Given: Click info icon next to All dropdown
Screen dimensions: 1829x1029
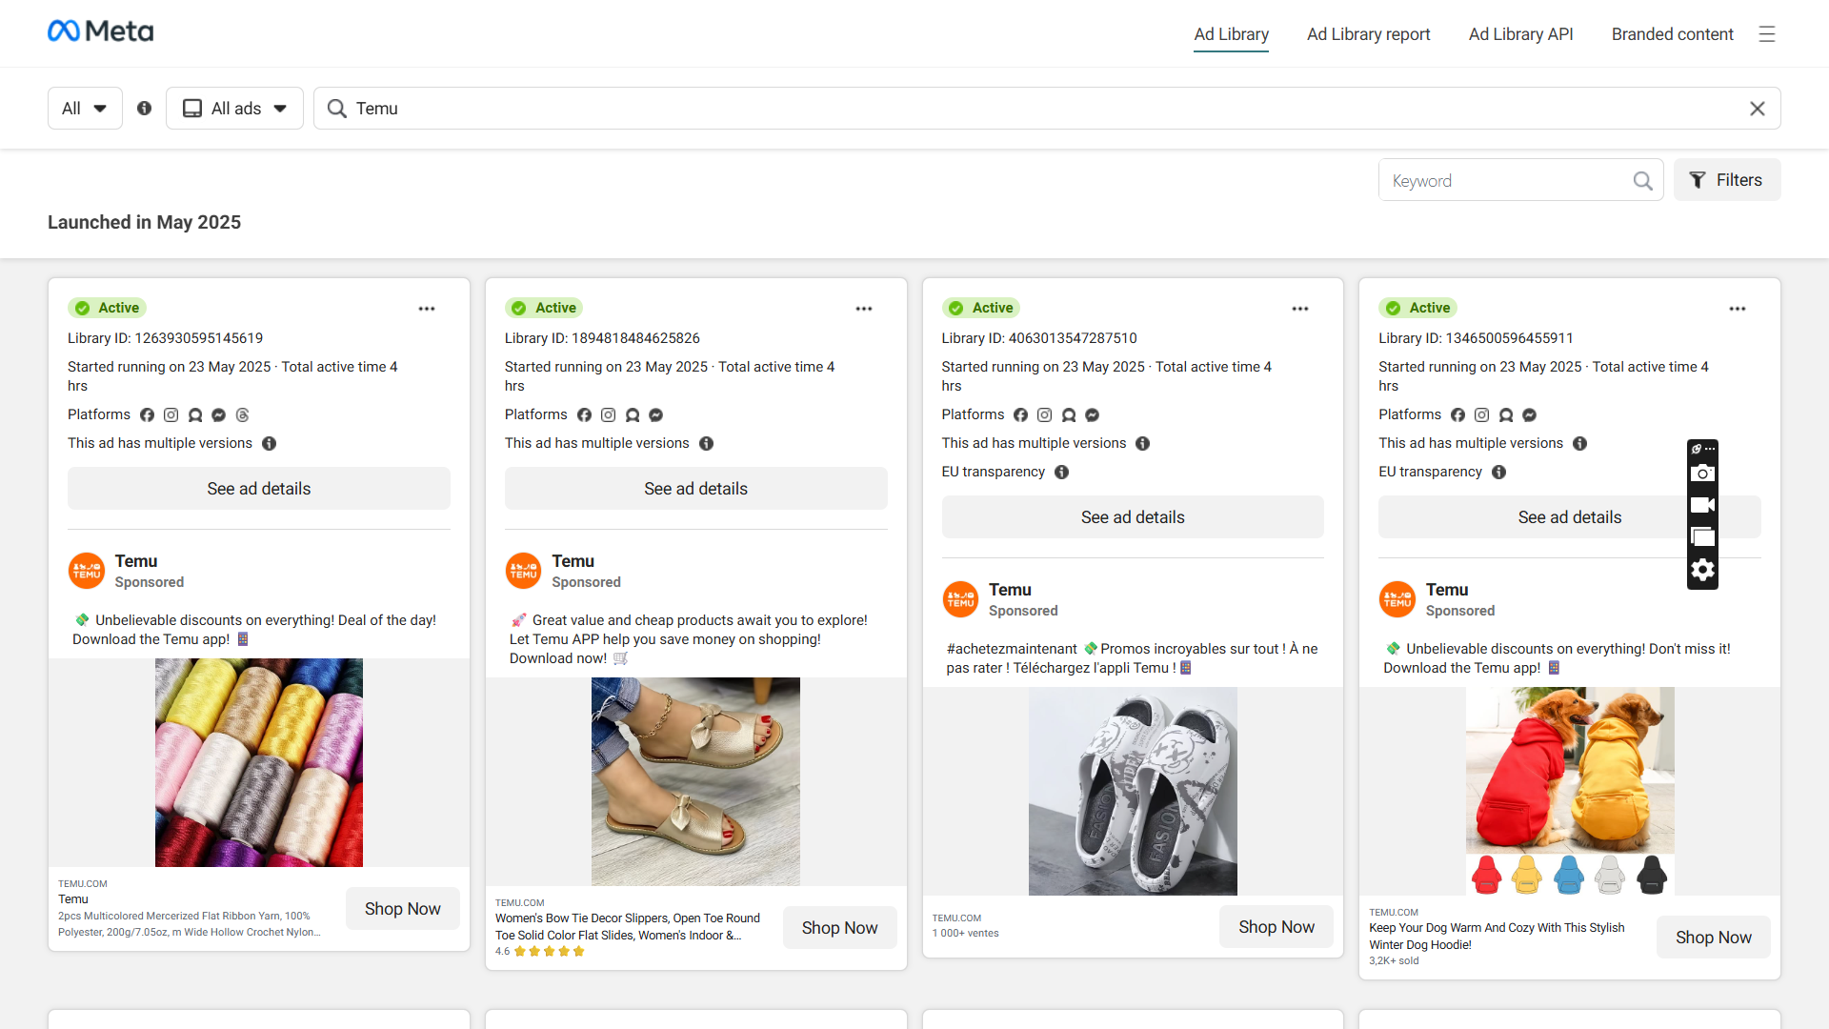Looking at the screenshot, I should click(x=144, y=109).
